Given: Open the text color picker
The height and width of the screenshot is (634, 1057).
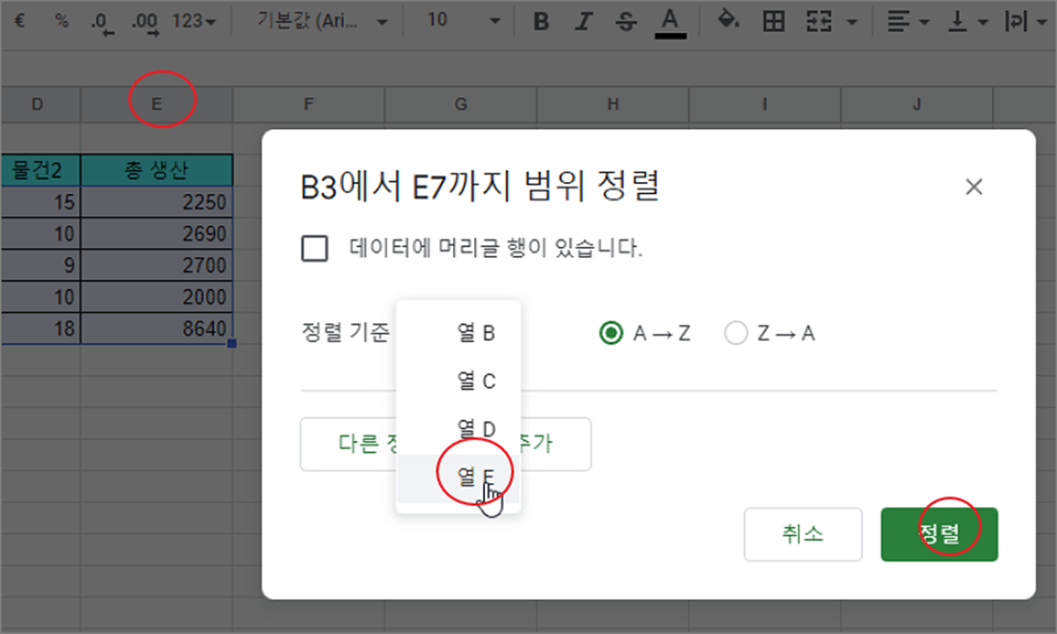Looking at the screenshot, I should click(x=670, y=23).
